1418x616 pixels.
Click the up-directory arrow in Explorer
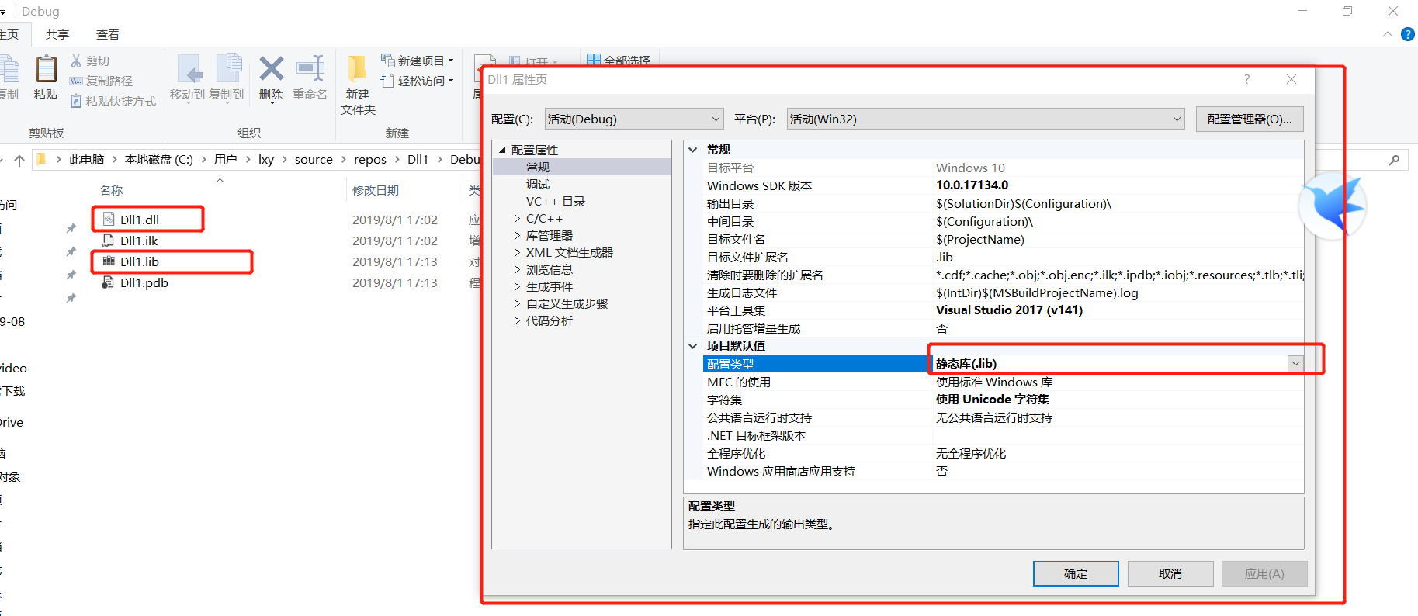tap(19, 160)
